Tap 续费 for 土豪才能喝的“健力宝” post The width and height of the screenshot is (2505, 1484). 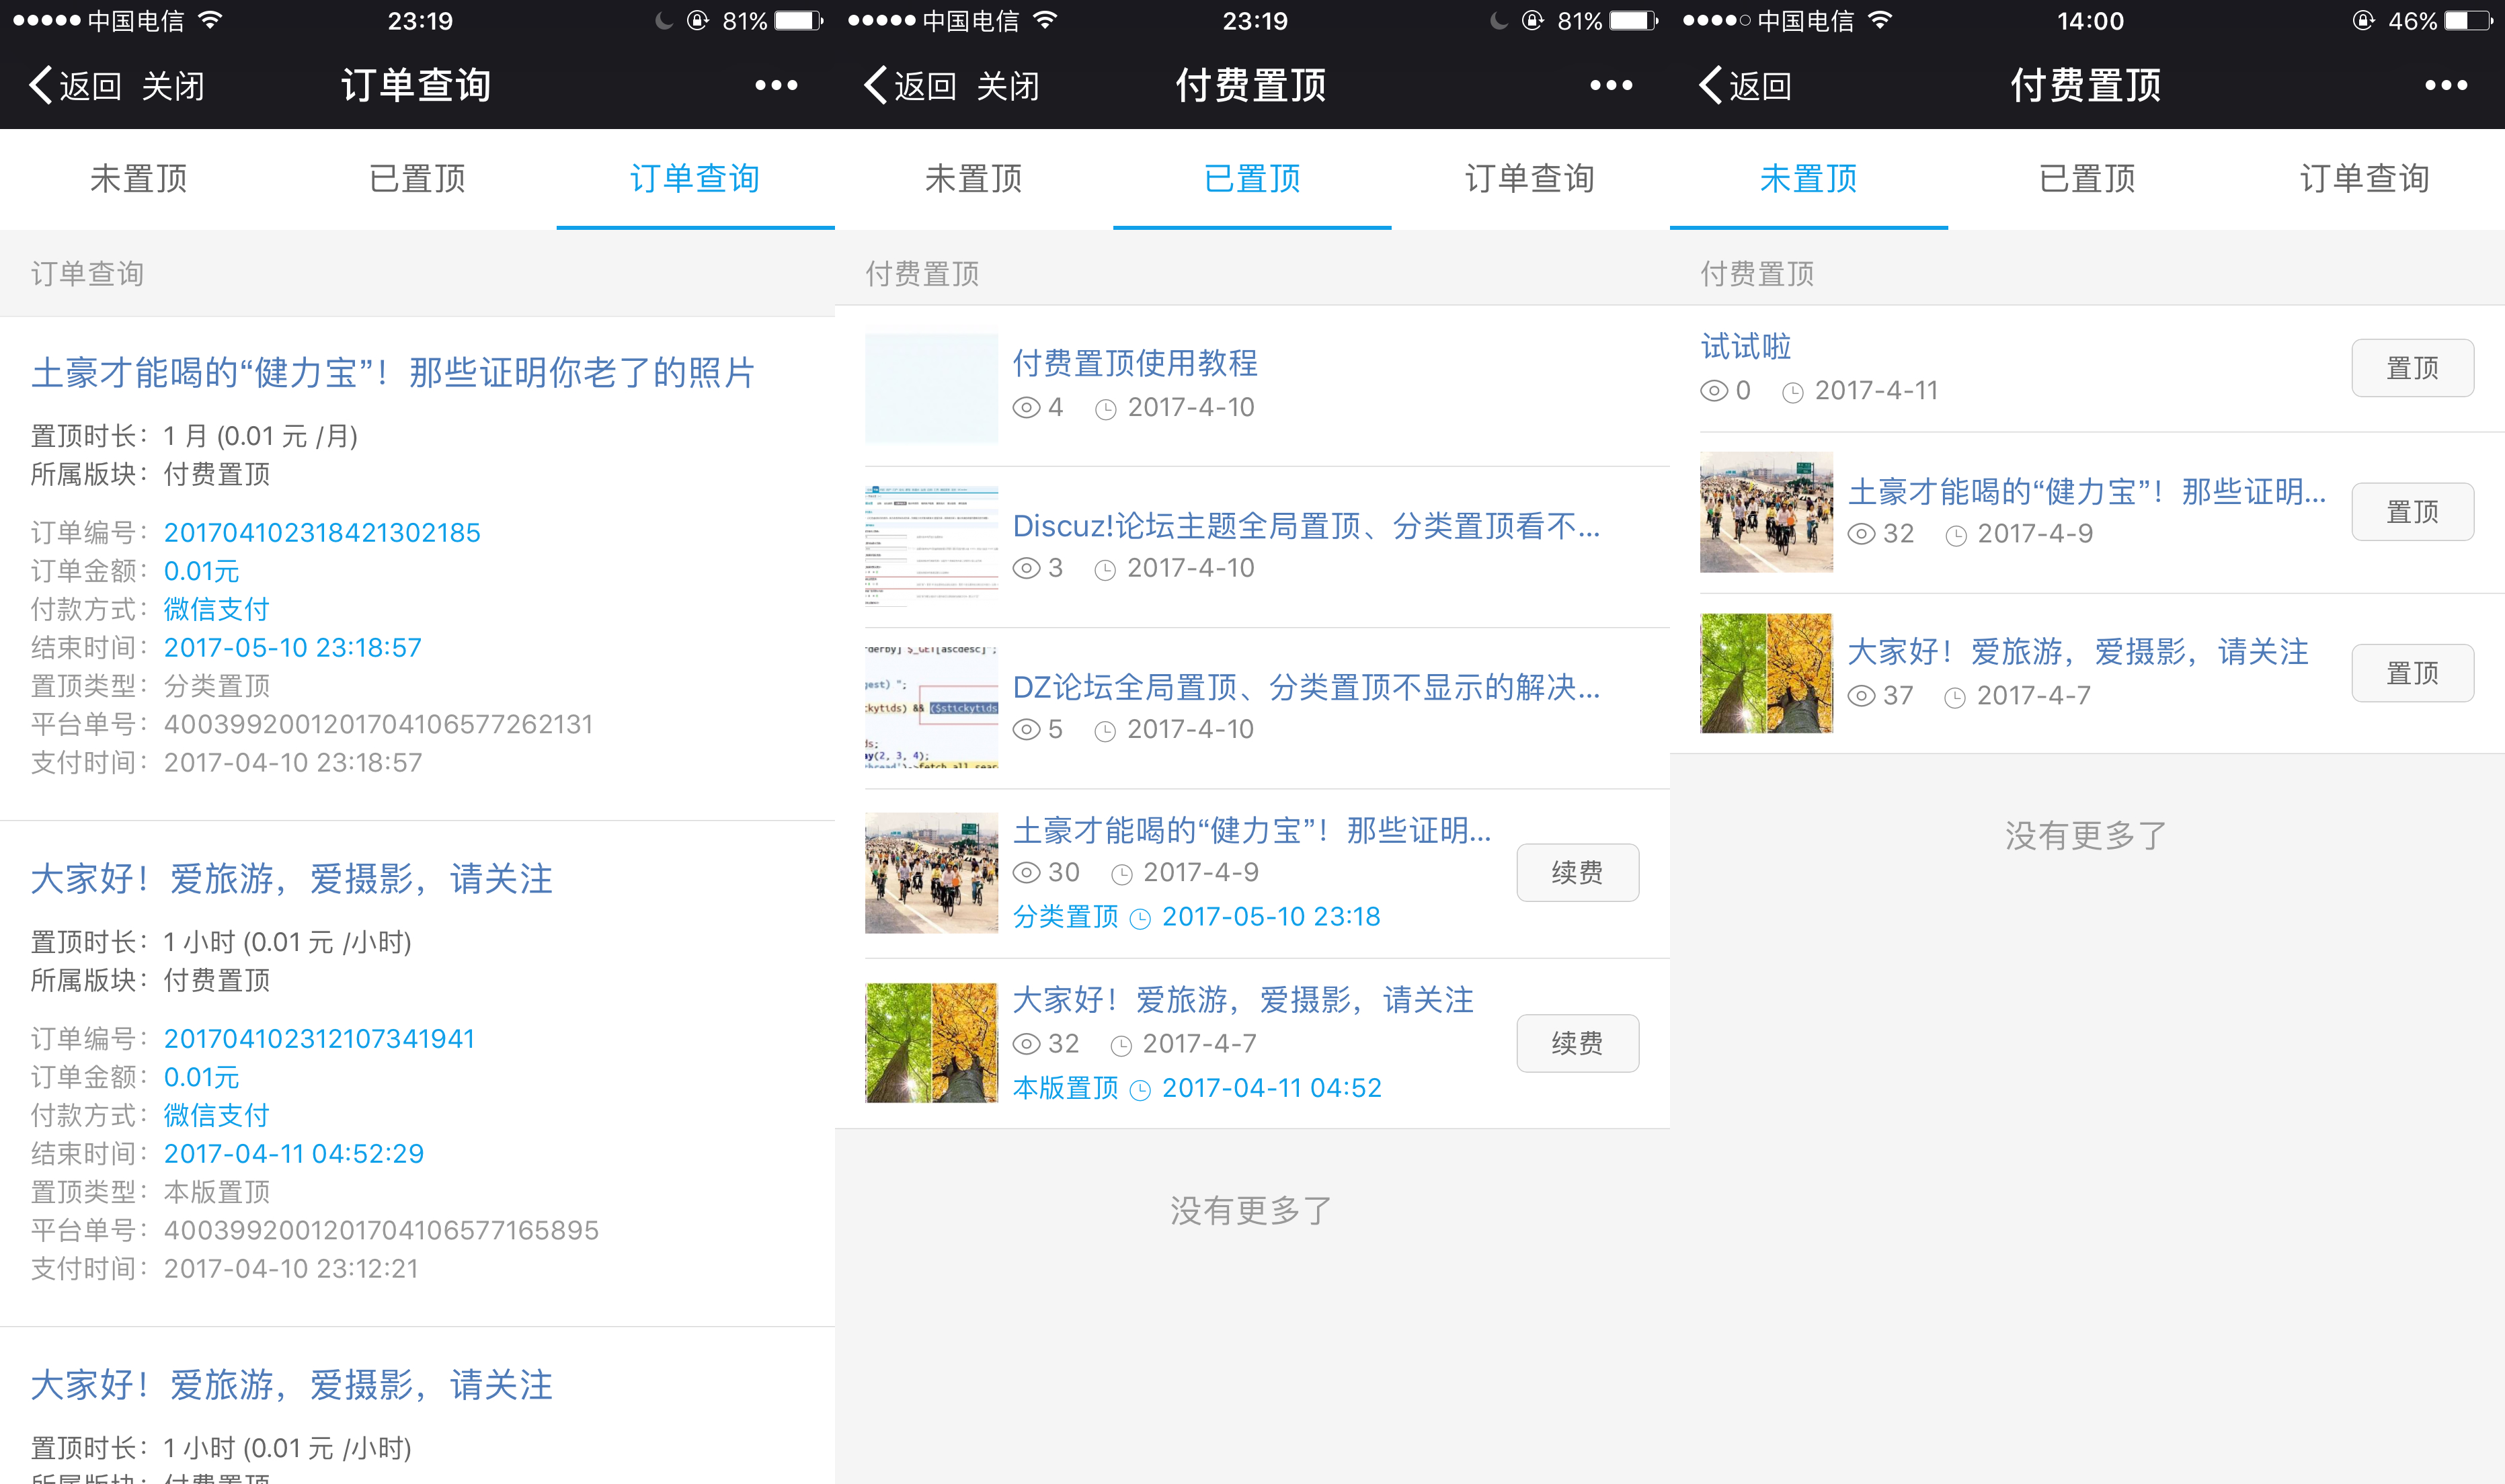1577,873
